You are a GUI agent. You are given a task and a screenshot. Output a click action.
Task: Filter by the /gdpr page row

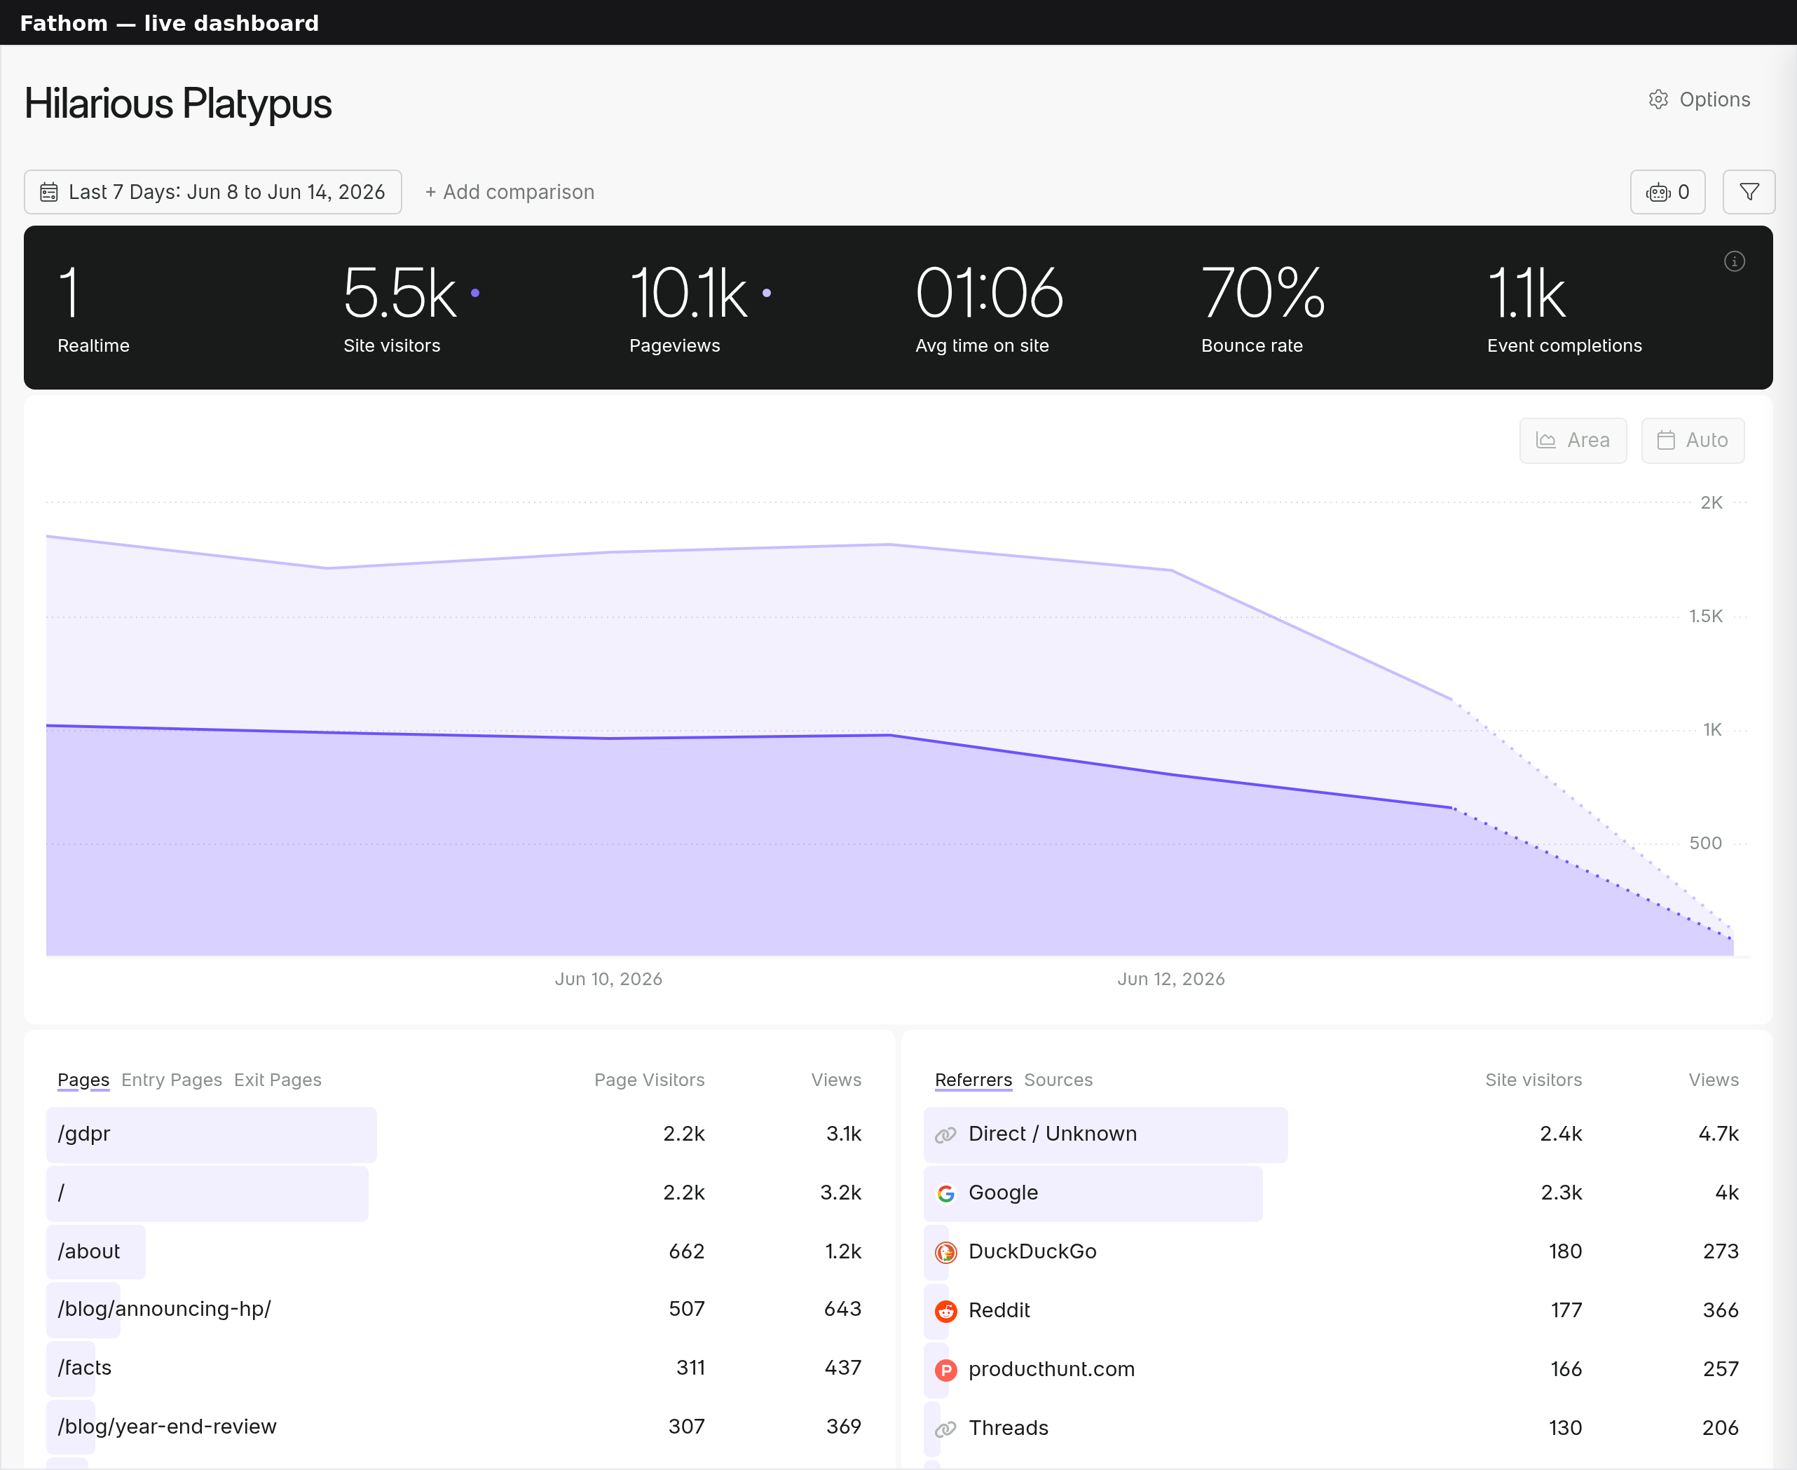(459, 1134)
